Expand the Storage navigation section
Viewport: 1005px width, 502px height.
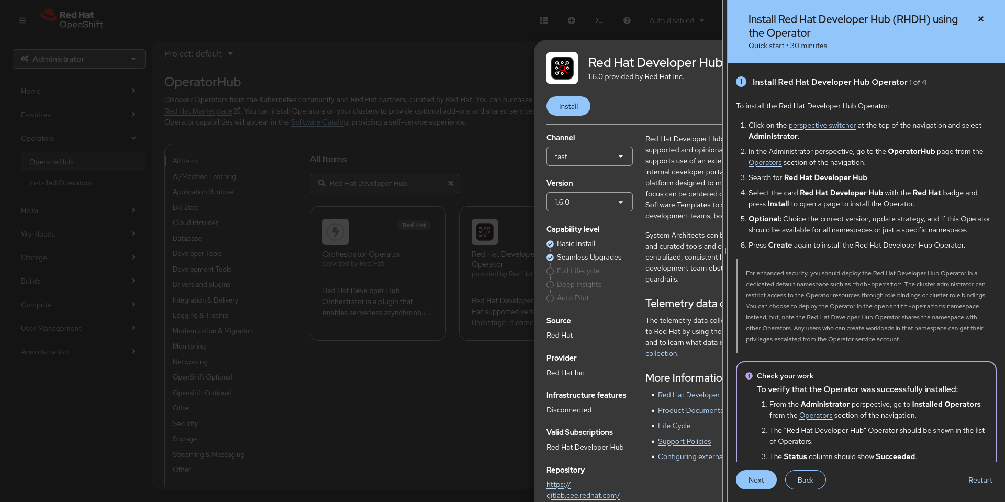click(79, 258)
